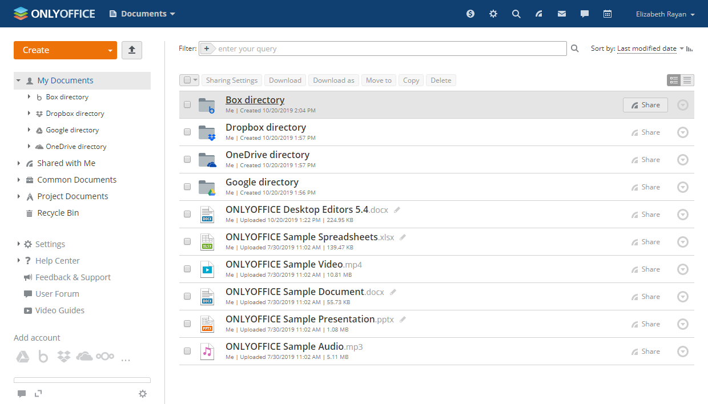708x404 pixels.
Task: Click the Delete toolbar button
Action: point(441,80)
